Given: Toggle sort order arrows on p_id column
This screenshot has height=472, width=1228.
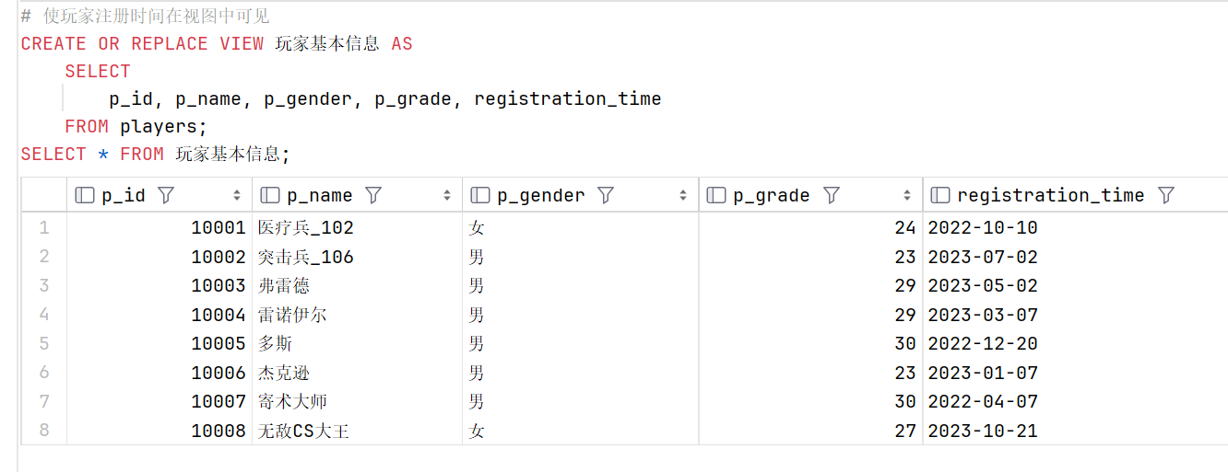Looking at the screenshot, I should (237, 195).
